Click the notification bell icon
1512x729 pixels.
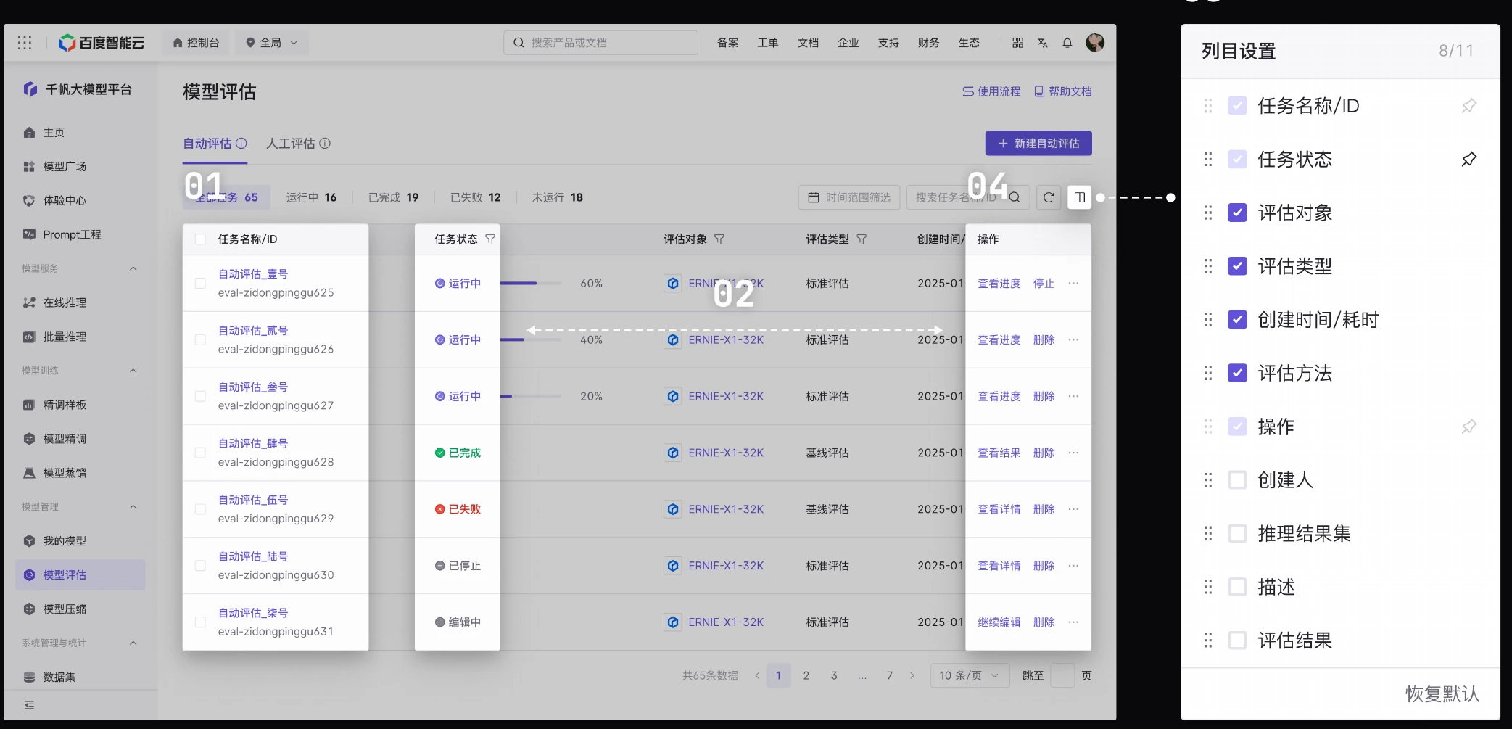click(x=1067, y=43)
